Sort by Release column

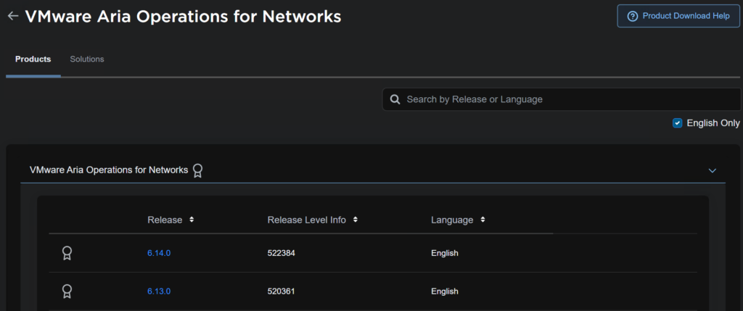[x=192, y=220]
